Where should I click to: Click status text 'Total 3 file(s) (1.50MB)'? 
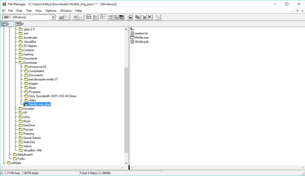click(95, 173)
